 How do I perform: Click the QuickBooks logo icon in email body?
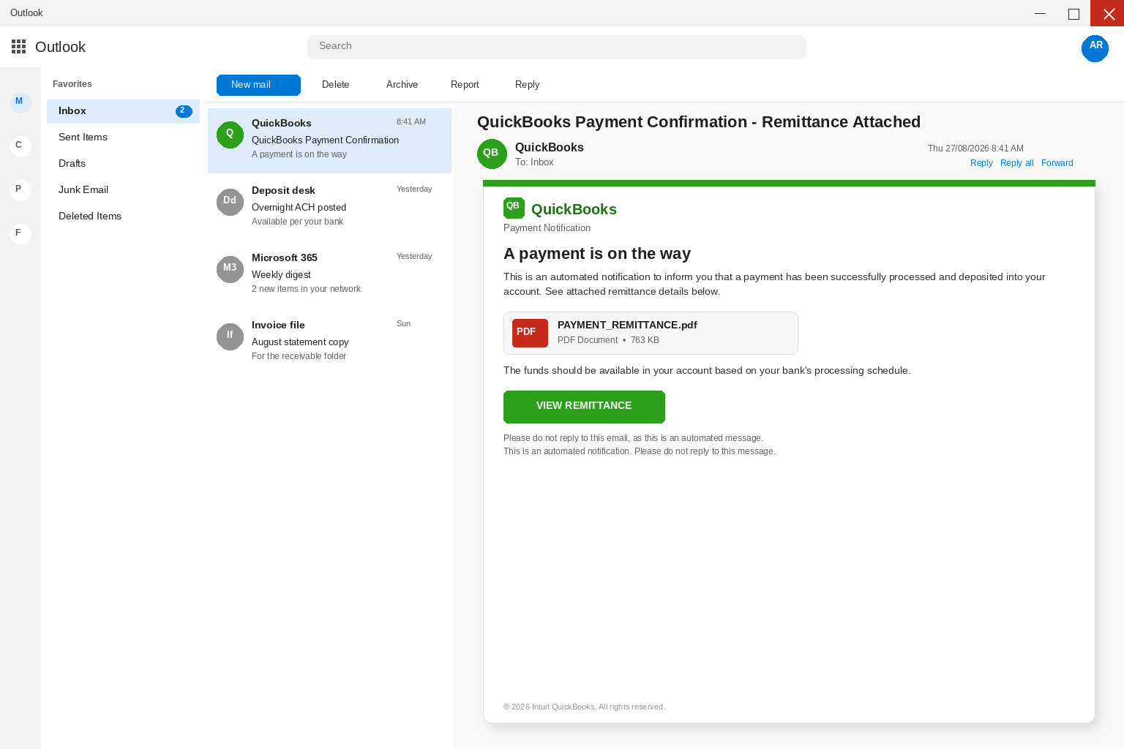[514, 208]
